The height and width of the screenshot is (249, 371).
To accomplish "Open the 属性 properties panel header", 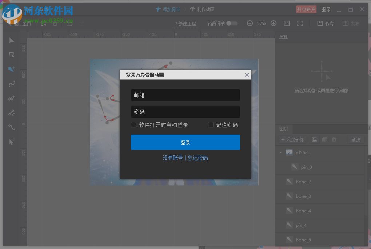I will (283, 37).
